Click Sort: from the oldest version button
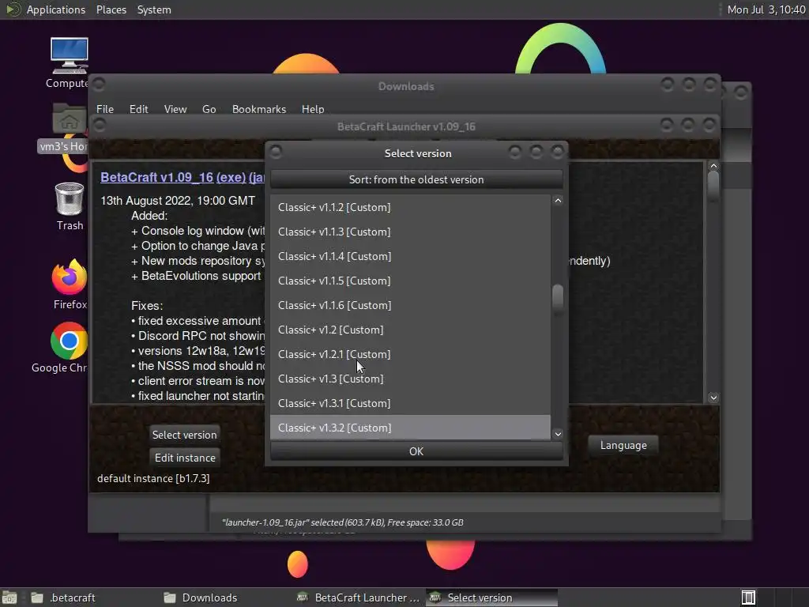Screen dimensions: 809x607 pyautogui.click(x=416, y=179)
